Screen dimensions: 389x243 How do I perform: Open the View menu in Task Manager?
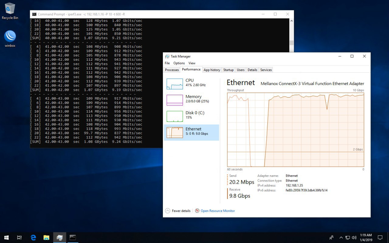[192, 63]
